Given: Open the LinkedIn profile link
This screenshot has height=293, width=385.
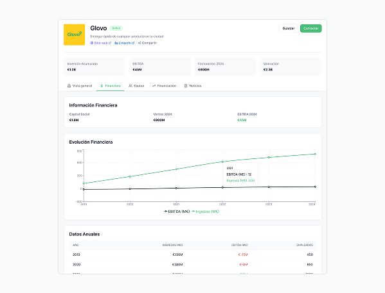Looking at the screenshot, I should (125, 43).
